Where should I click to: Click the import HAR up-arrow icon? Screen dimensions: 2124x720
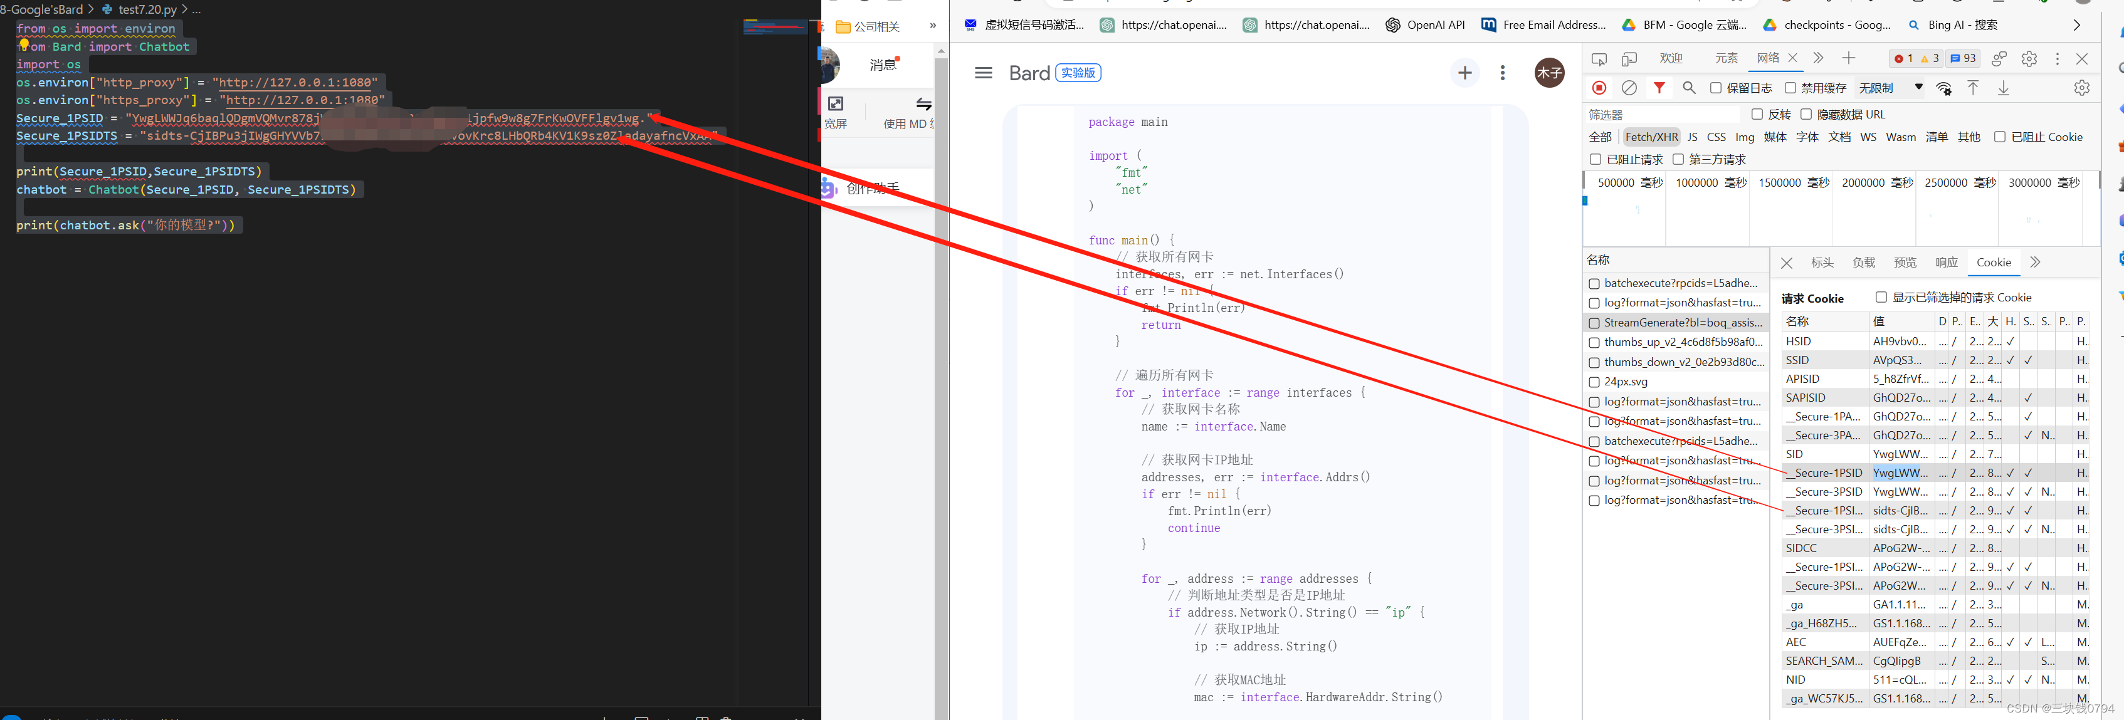coord(1973,88)
